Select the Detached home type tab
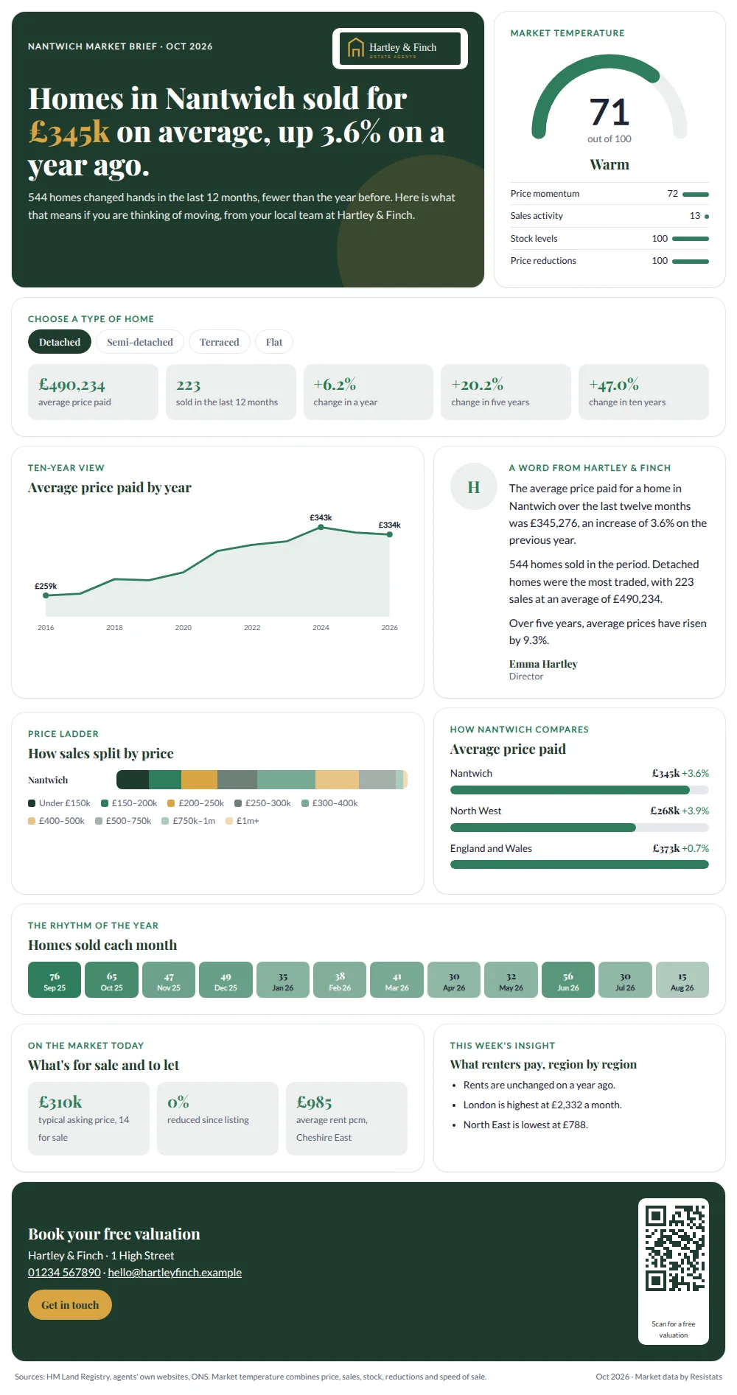The height and width of the screenshot is (1395, 737). [x=60, y=342]
